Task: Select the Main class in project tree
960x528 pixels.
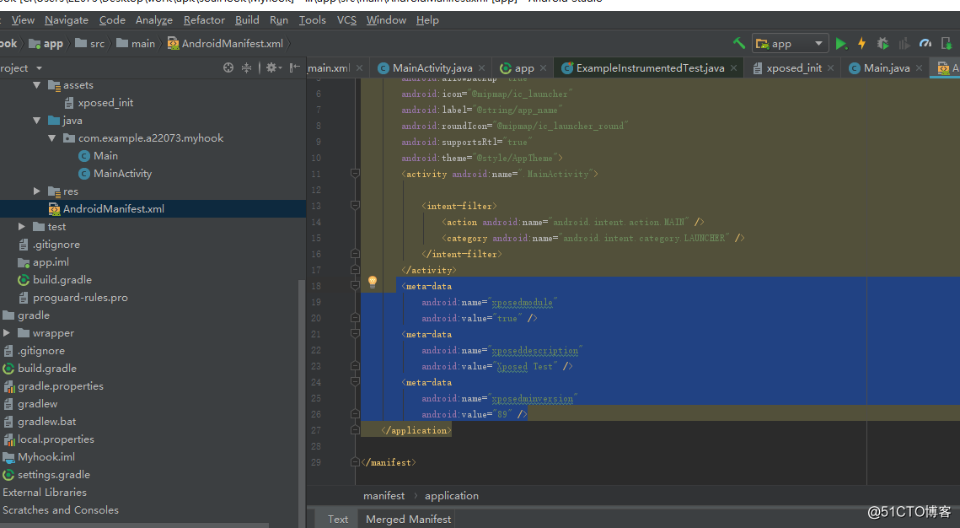Action: pos(105,156)
